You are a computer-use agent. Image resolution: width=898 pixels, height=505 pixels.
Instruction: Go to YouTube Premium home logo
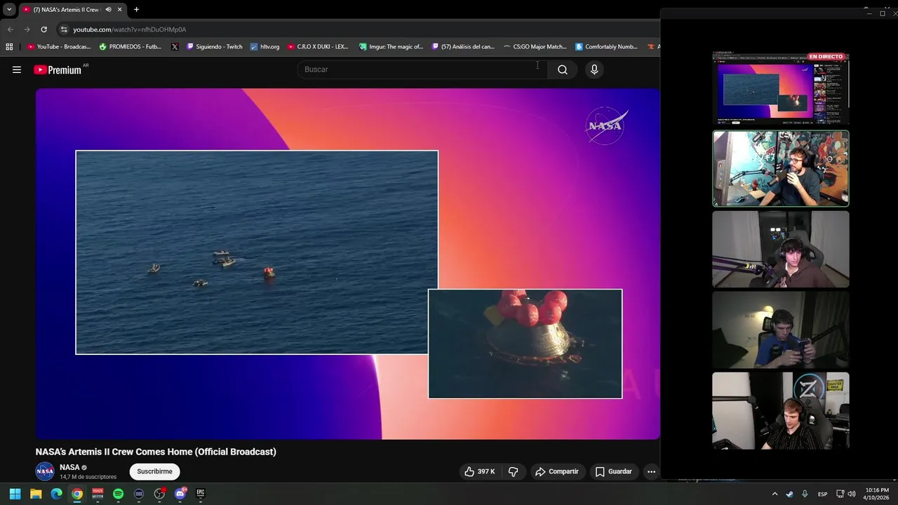pos(58,69)
